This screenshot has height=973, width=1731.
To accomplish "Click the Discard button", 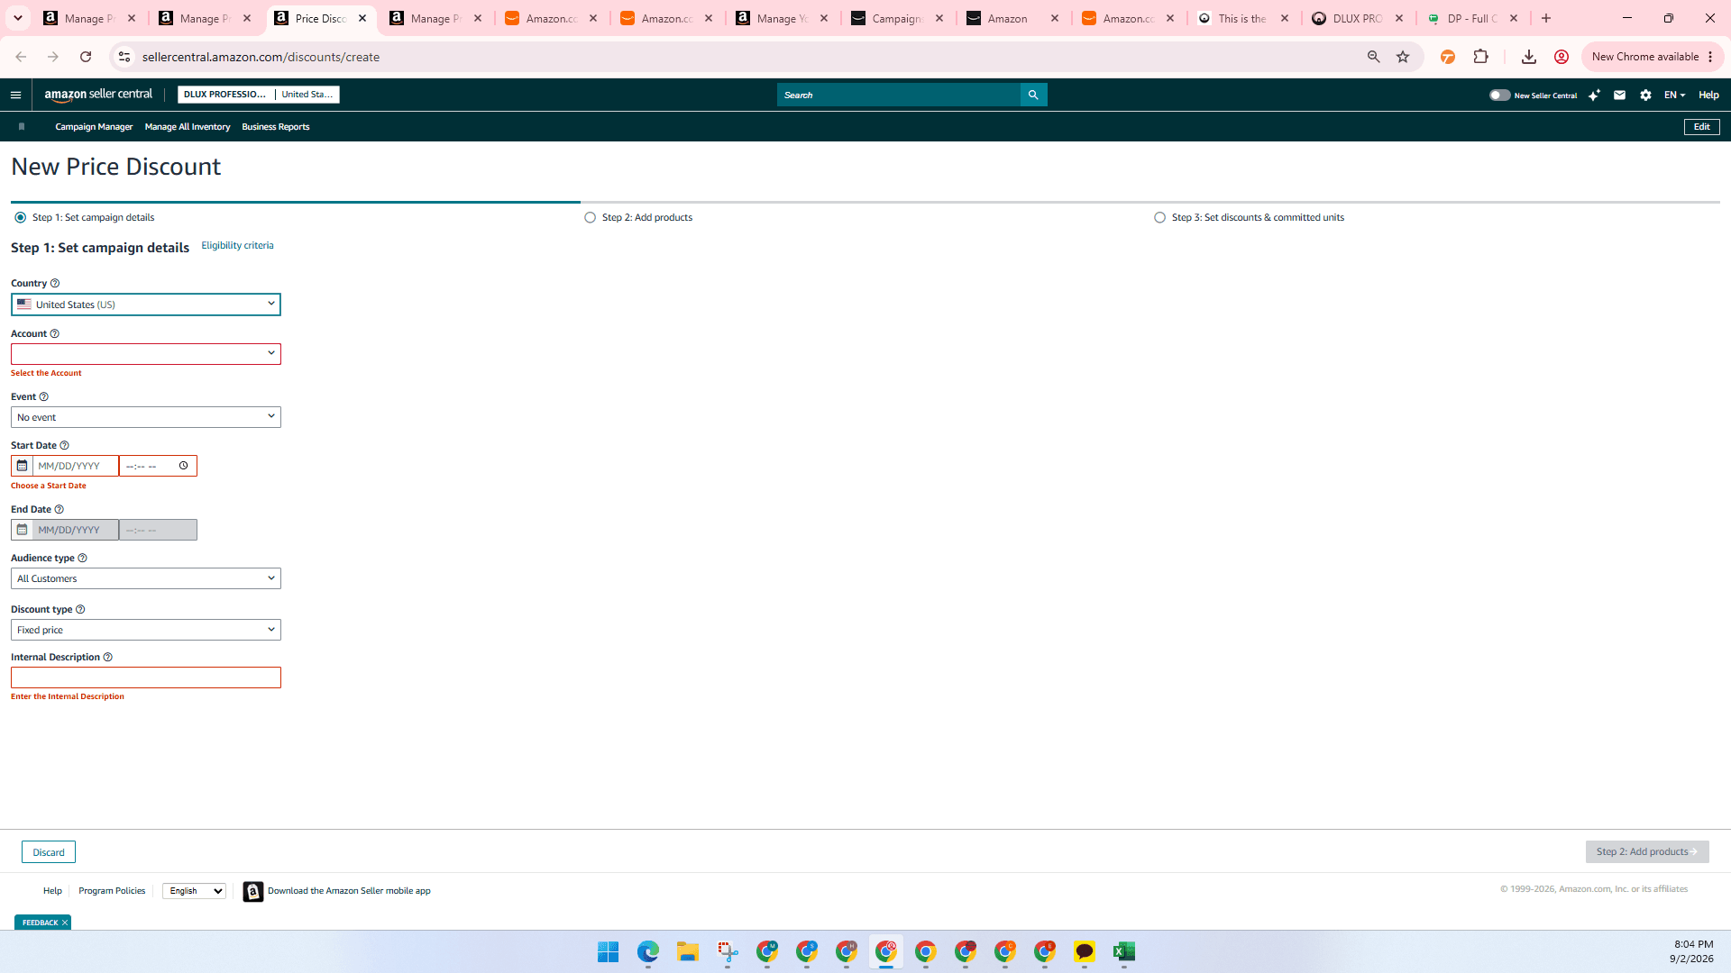I will pyautogui.click(x=49, y=852).
